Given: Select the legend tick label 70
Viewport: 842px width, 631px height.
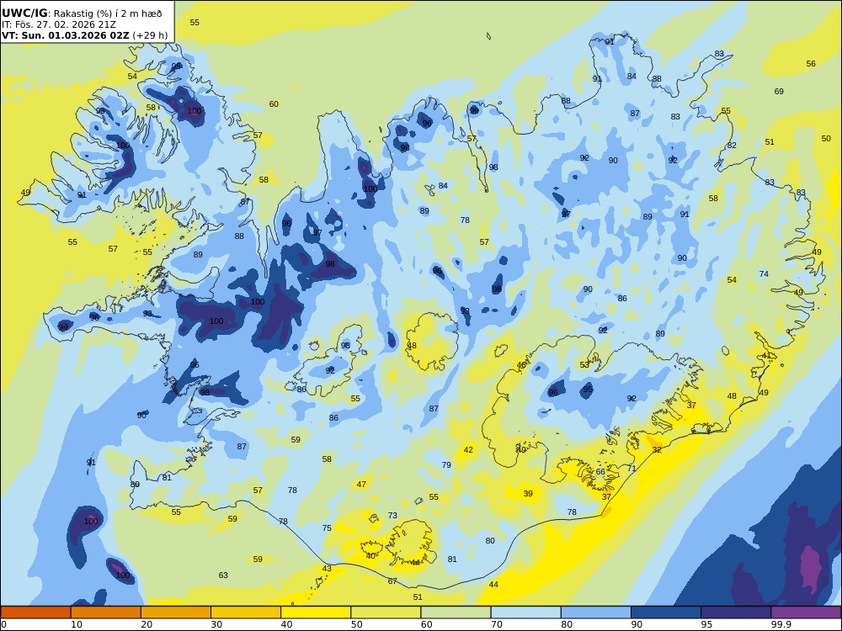Looking at the screenshot, I should coord(497,624).
